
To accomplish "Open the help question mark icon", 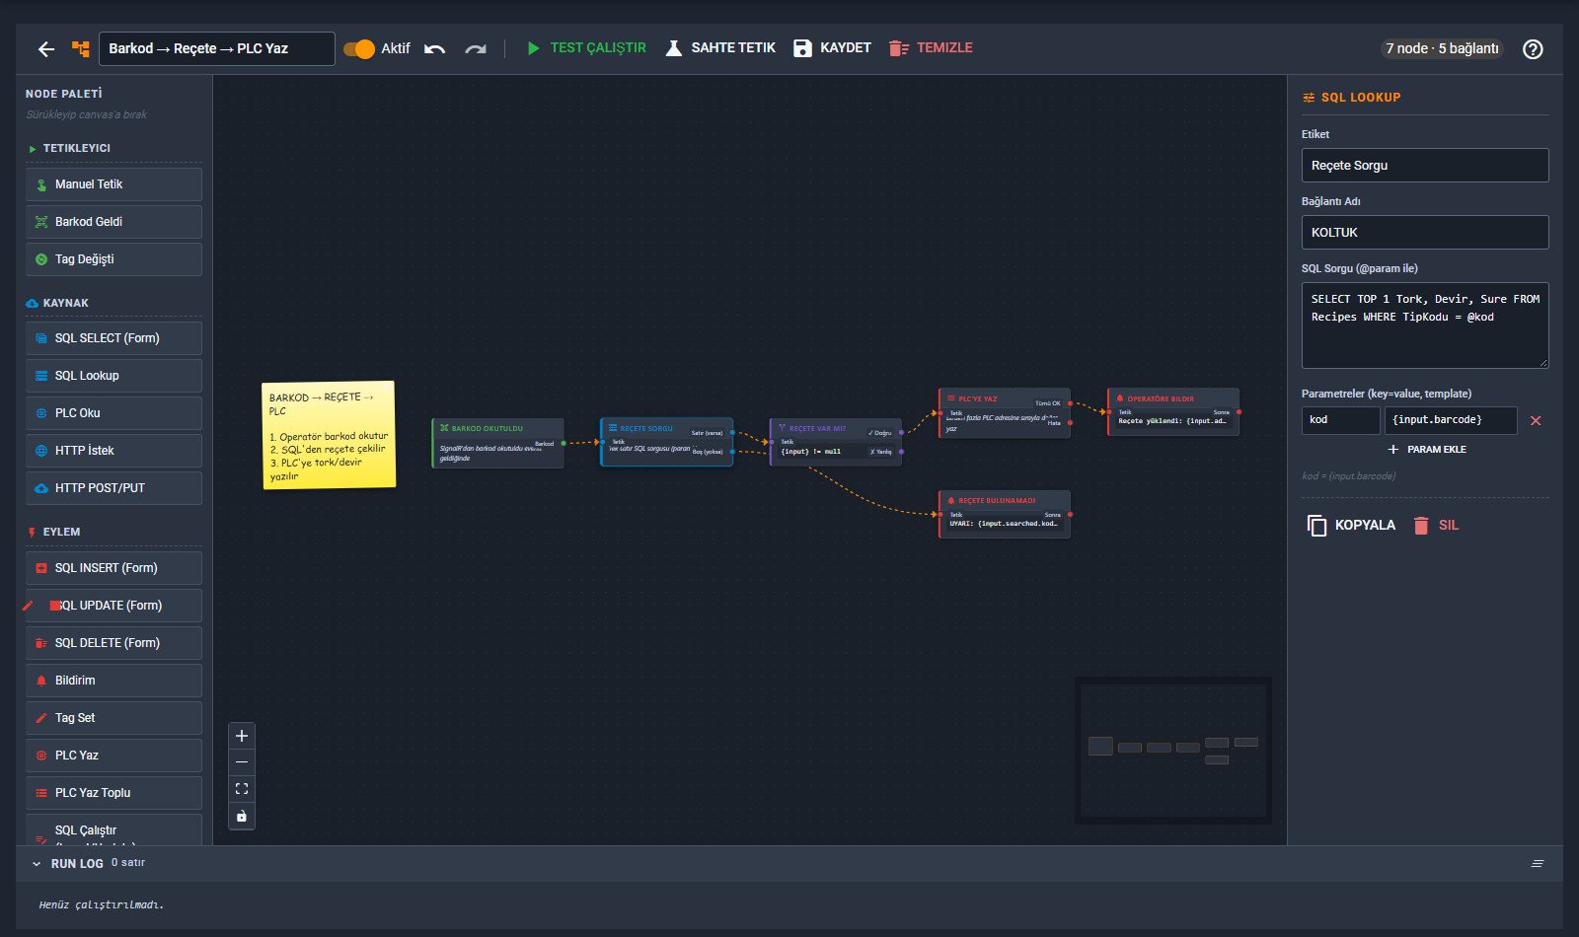I will [1533, 49].
